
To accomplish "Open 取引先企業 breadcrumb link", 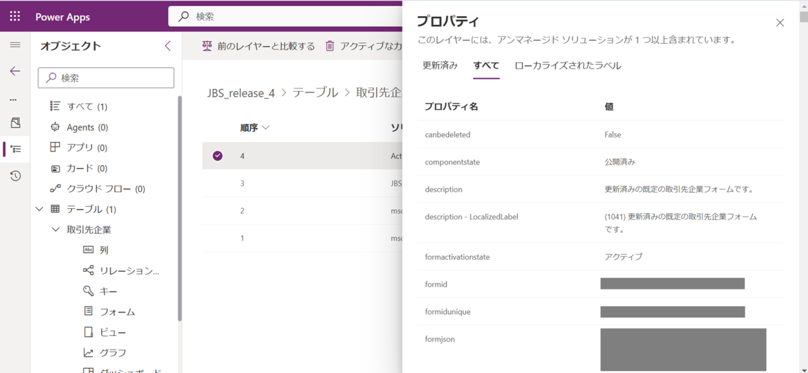I will 378,92.
